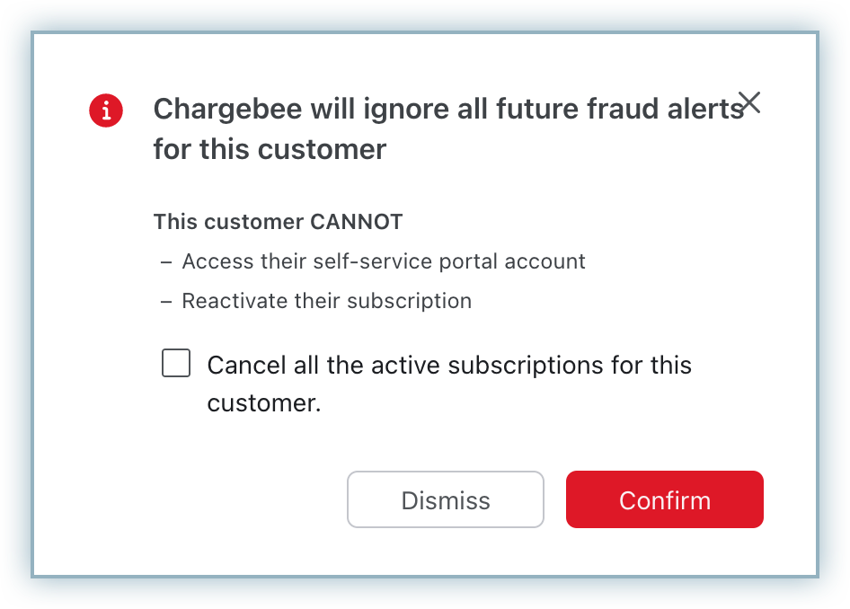The height and width of the screenshot is (609, 850).
Task: Click 'for this customer' on heading's second line
Action: (x=270, y=148)
